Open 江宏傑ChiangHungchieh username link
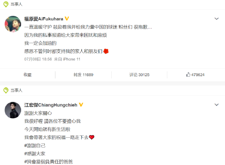The height and width of the screenshot is (165, 225). [x=51, y=105]
